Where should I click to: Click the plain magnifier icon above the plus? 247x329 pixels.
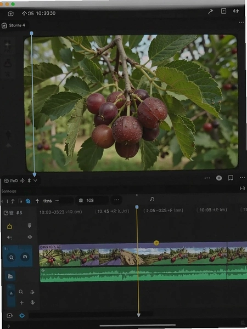21,292
